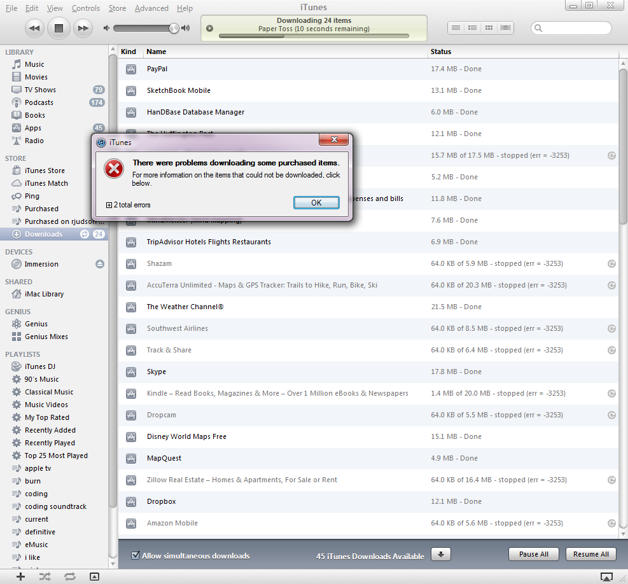Open the Edit menu

tap(32, 8)
